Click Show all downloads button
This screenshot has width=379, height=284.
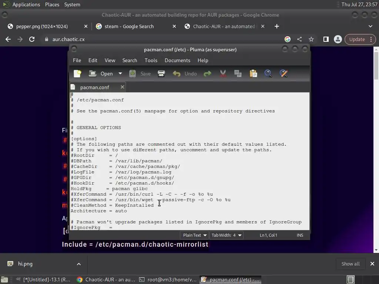pyautogui.click(x=350, y=264)
